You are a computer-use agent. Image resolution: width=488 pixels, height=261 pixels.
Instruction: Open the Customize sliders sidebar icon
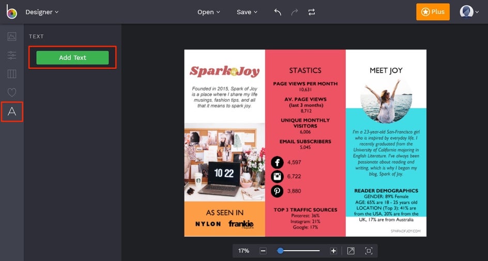coord(12,55)
